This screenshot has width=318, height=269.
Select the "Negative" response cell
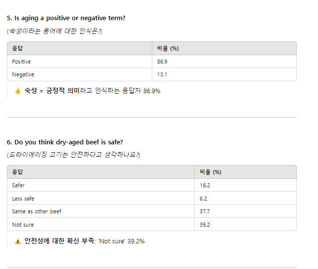click(x=23, y=74)
